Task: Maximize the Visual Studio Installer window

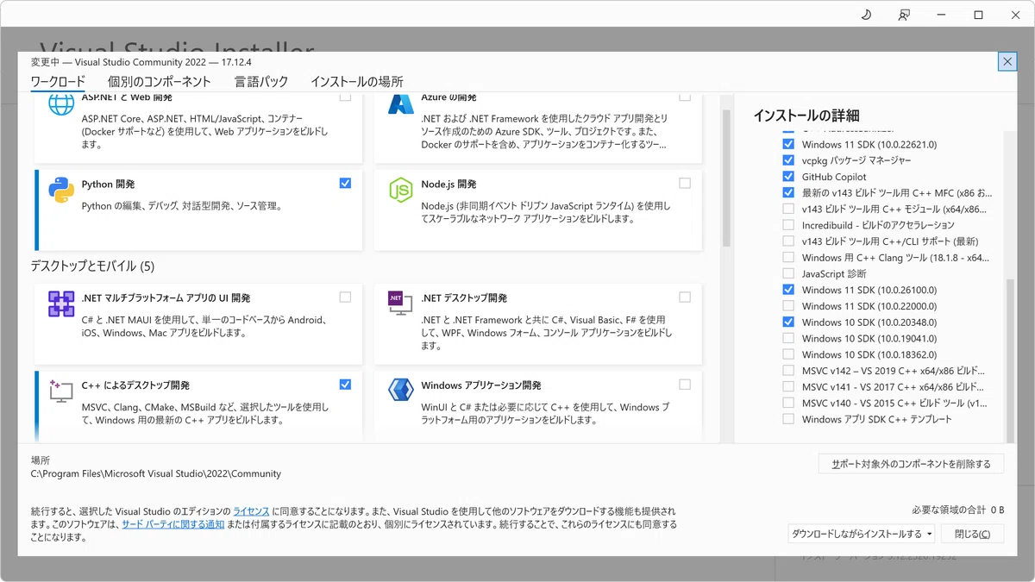Action: pyautogui.click(x=978, y=15)
